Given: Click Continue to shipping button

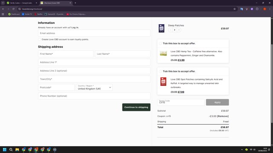Looking at the screenshot, I should coord(136,107).
